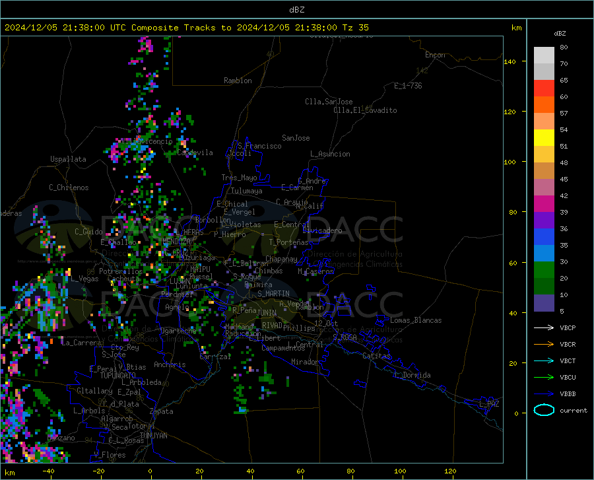Click the Encon label at upper right

point(435,55)
